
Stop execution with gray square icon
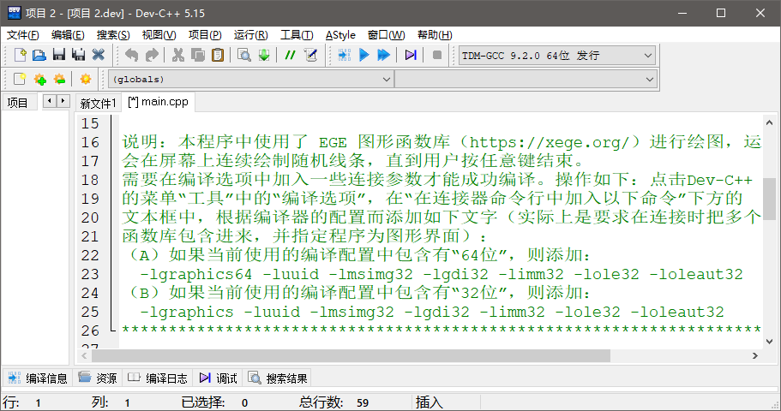point(437,55)
